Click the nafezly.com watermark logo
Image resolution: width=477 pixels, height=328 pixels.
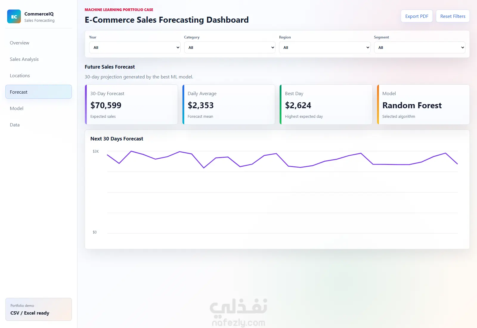point(238,312)
